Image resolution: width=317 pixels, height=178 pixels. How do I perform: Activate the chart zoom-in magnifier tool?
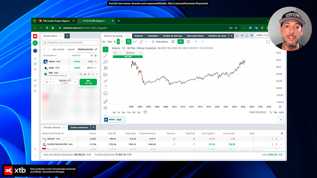coord(106,108)
